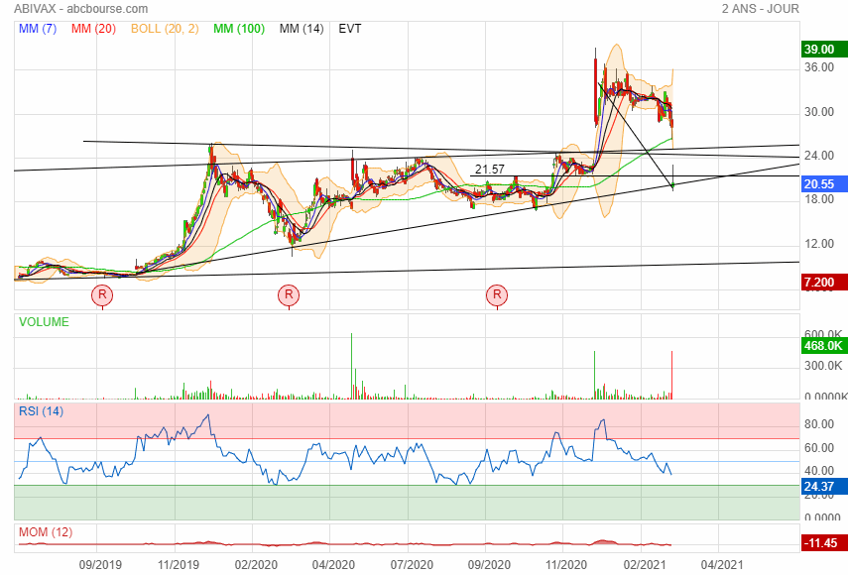The width and height of the screenshot is (848, 575).
Task: Click the tall red volume bar
Action: [671, 375]
